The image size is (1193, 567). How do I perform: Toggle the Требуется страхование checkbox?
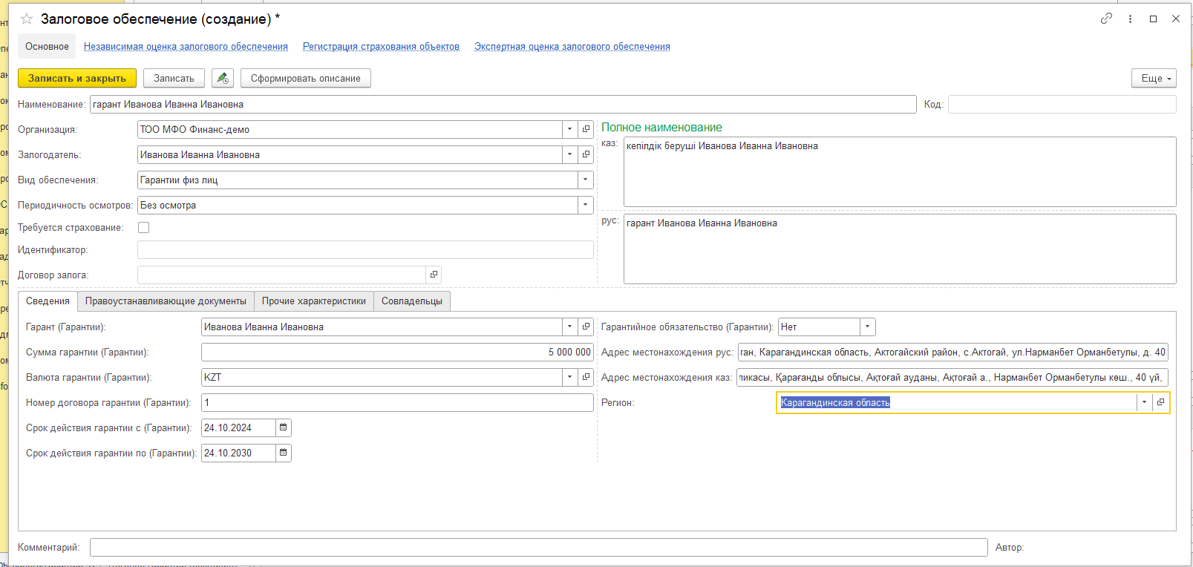coord(144,228)
